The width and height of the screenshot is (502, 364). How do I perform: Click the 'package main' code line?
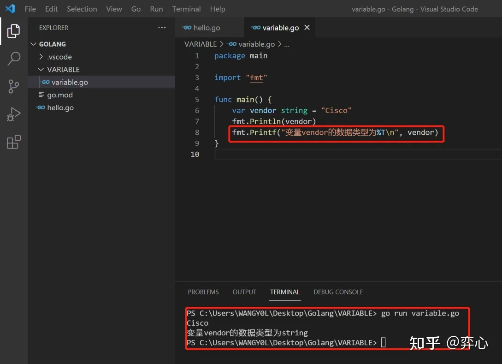(241, 56)
